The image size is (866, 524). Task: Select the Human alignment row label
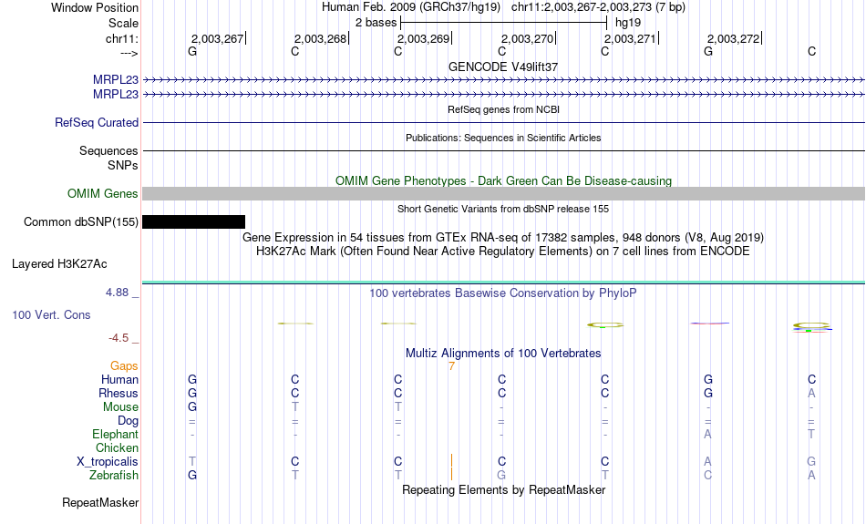coord(119,380)
